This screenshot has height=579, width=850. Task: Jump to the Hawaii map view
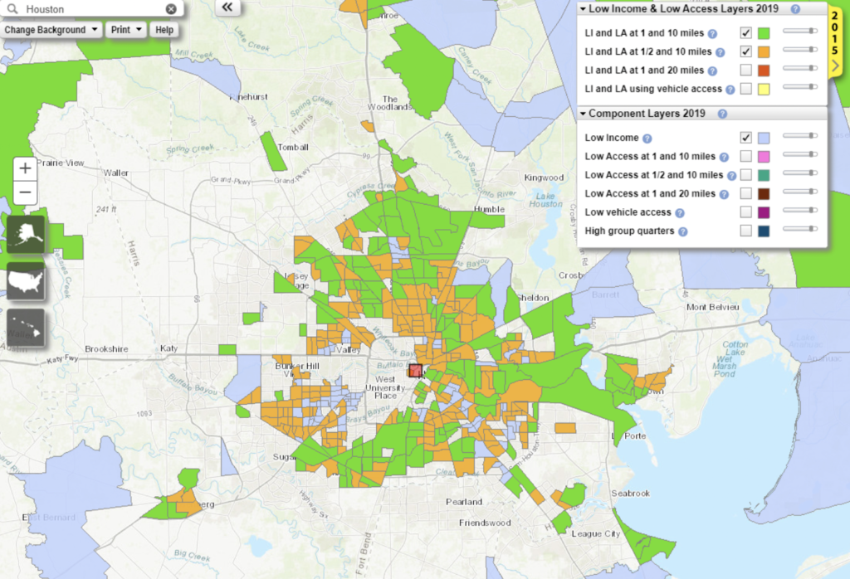26,329
